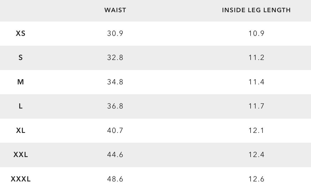Click the XL inside leg value 12.1
Screen dimensions: 311x190
point(256,130)
